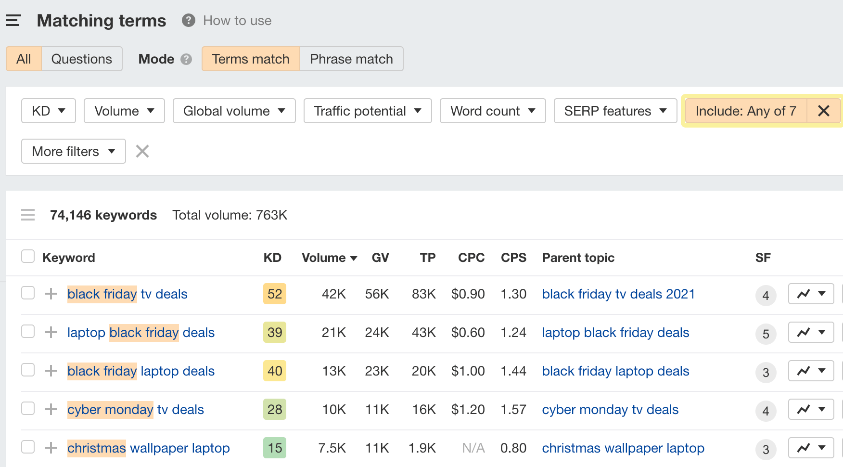The width and height of the screenshot is (843, 467).
Task: Open the Mode help tooltip icon
Action: [x=186, y=59]
